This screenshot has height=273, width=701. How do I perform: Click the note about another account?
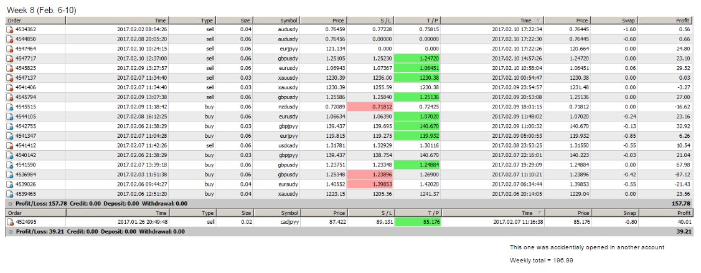pyautogui.click(x=587, y=247)
